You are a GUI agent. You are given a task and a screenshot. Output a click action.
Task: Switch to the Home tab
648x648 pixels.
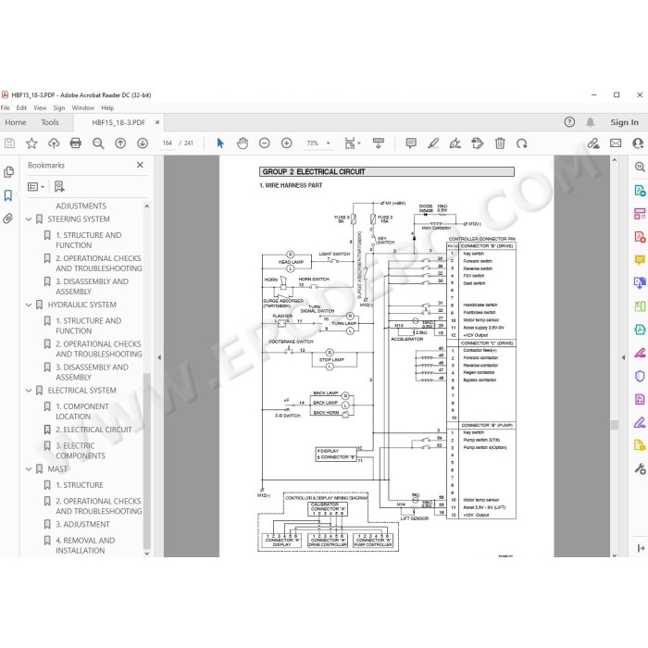pos(16,122)
